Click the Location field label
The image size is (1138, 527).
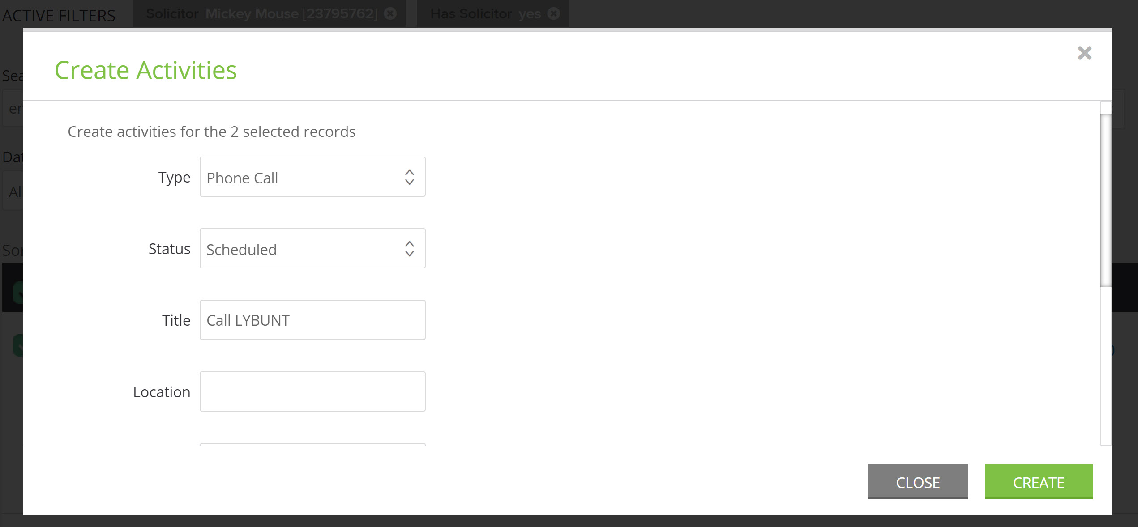coord(162,392)
